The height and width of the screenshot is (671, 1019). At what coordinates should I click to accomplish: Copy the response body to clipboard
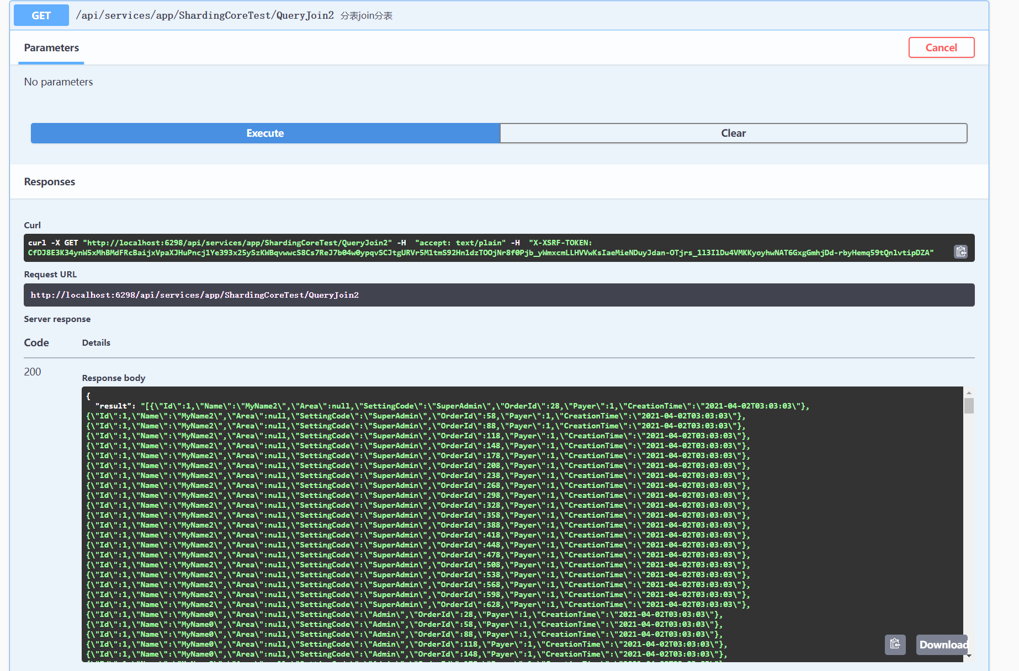[x=895, y=644]
